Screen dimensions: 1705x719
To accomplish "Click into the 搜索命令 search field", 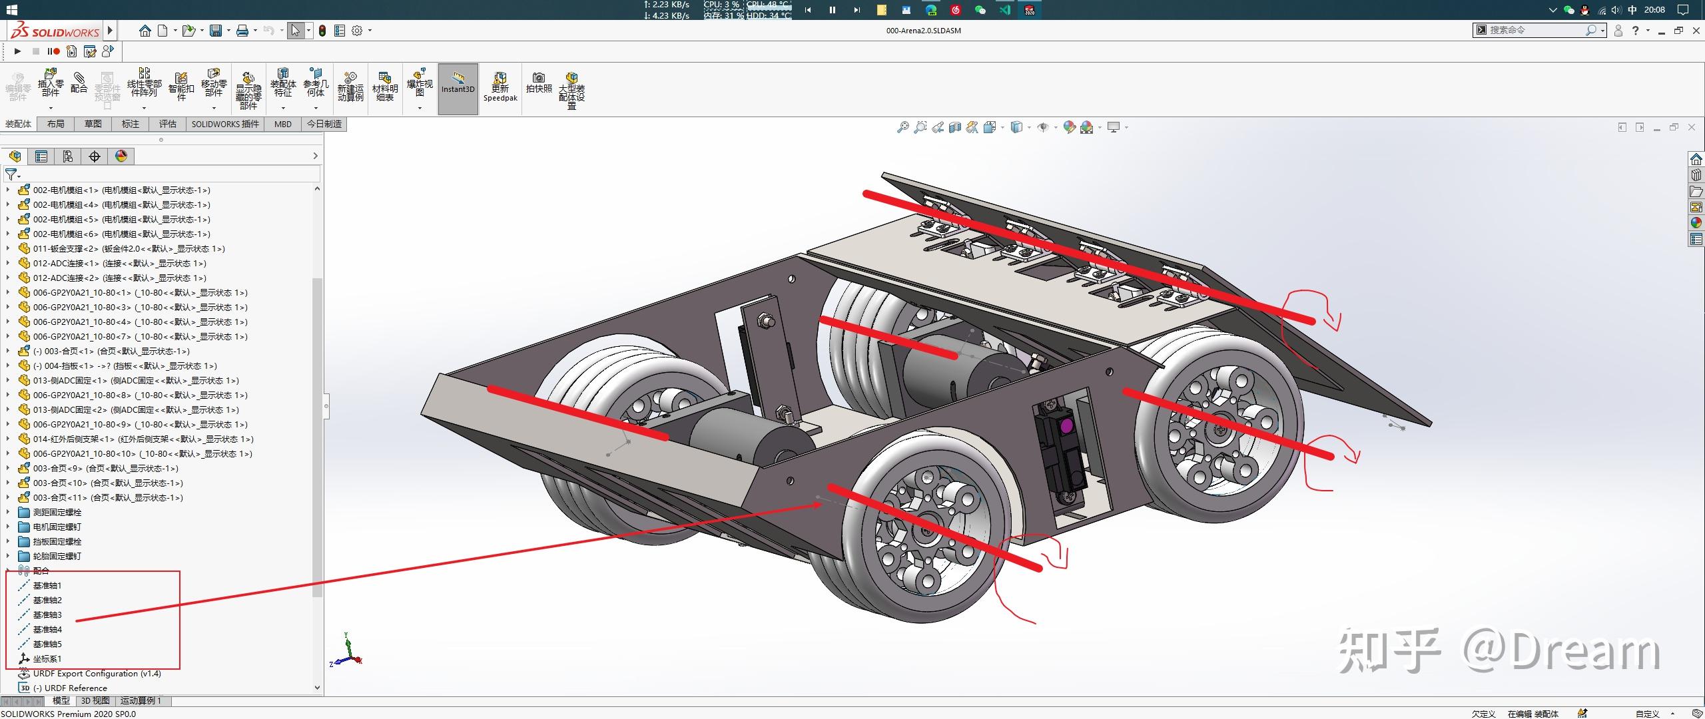I will pyautogui.click(x=1538, y=30).
